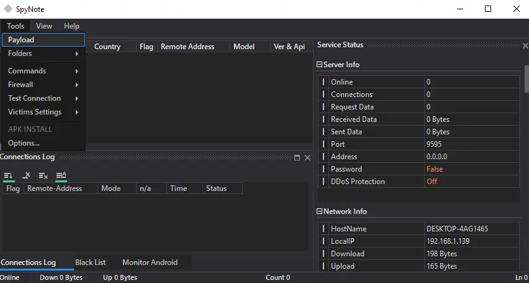
Task: Toggle the lines-with-A icon in log toolbar
Action: 61,175
